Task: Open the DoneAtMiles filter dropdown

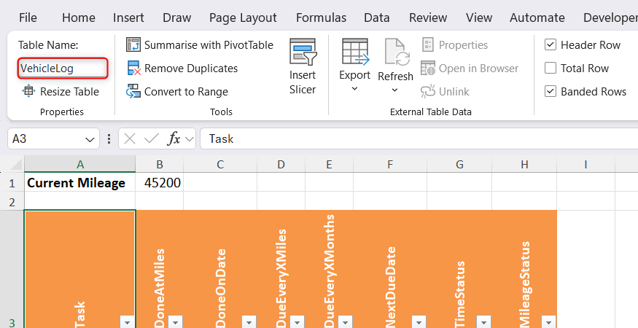Action: point(176,322)
